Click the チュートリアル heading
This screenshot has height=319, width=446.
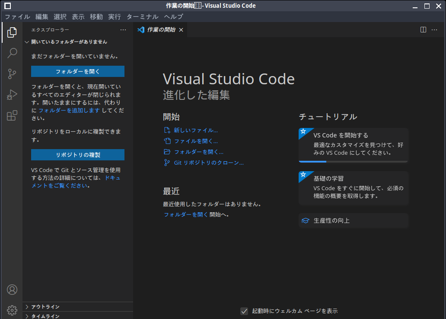[328, 117]
